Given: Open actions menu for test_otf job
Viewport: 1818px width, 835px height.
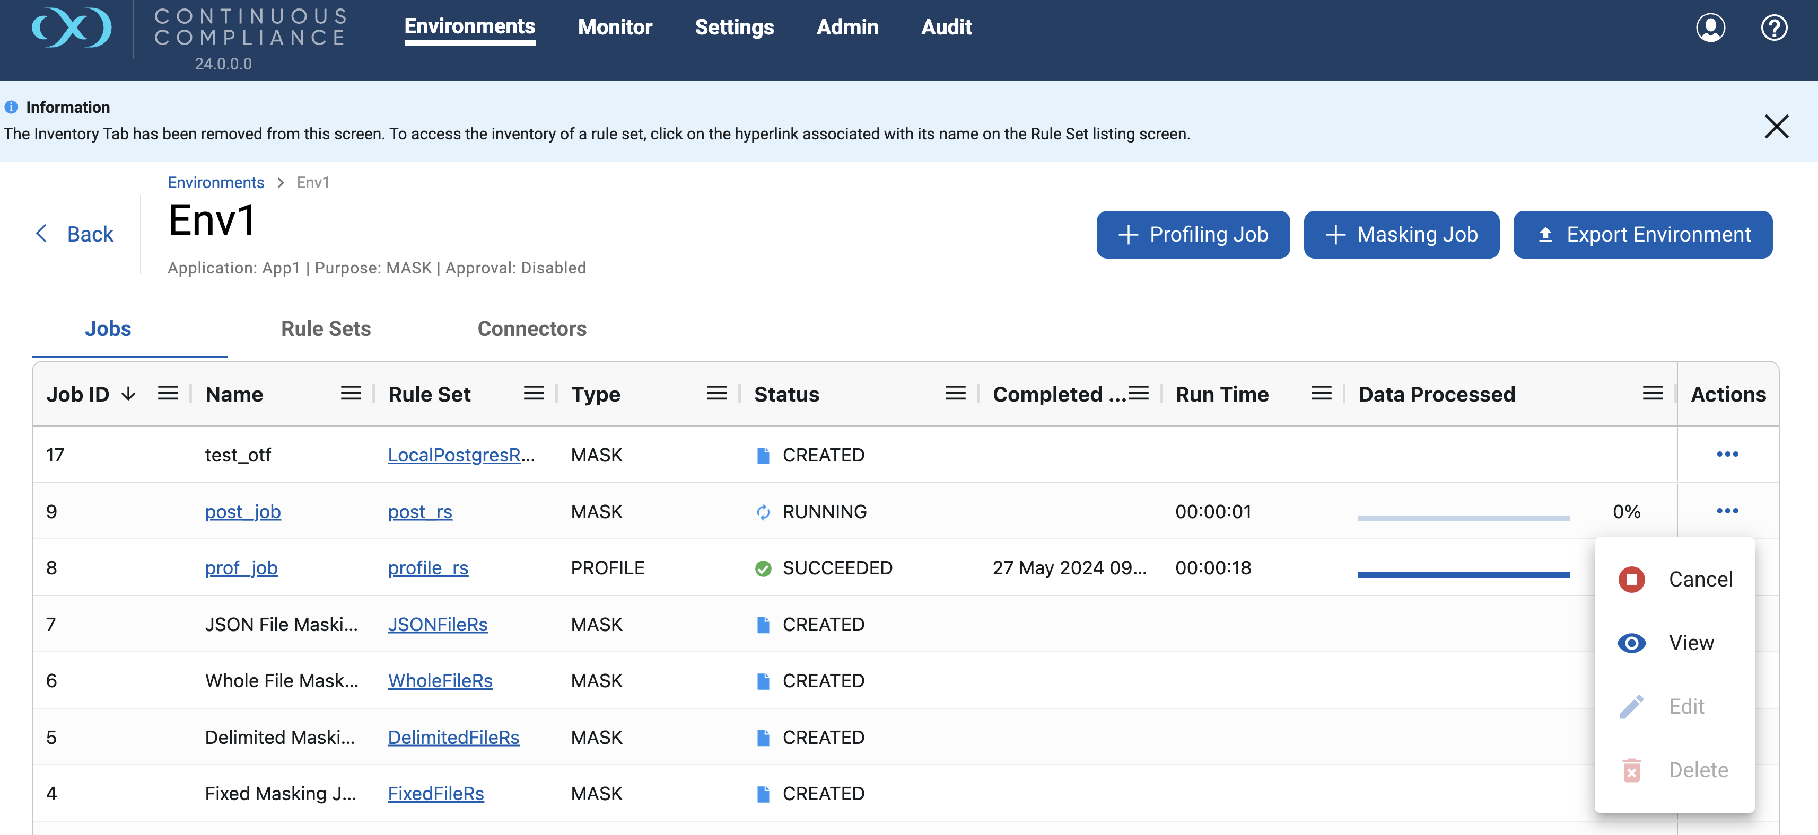Looking at the screenshot, I should (x=1727, y=454).
